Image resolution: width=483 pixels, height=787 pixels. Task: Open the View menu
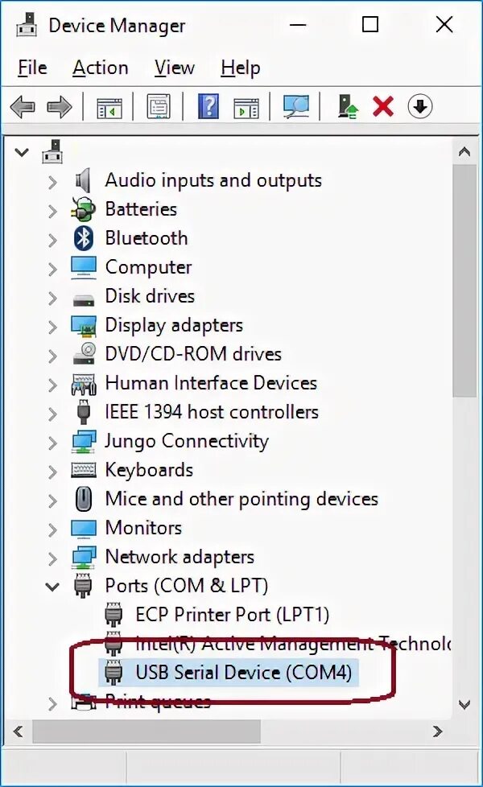tap(174, 68)
